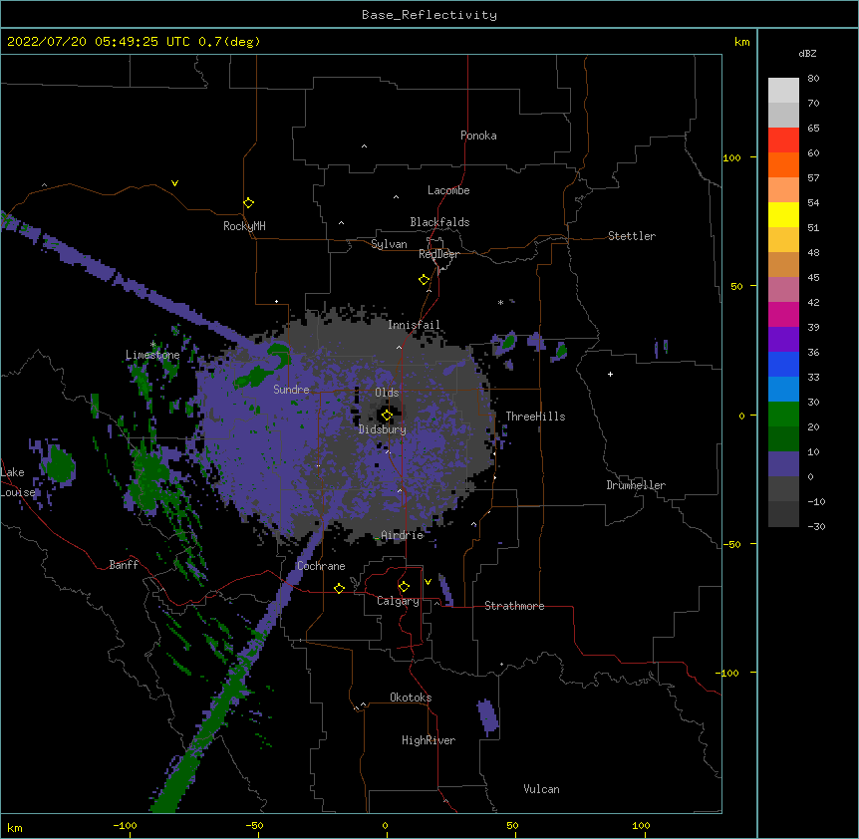This screenshot has width=859, height=839.
Task: Click the yellow radar site marker at Olds
Action: coord(387,416)
